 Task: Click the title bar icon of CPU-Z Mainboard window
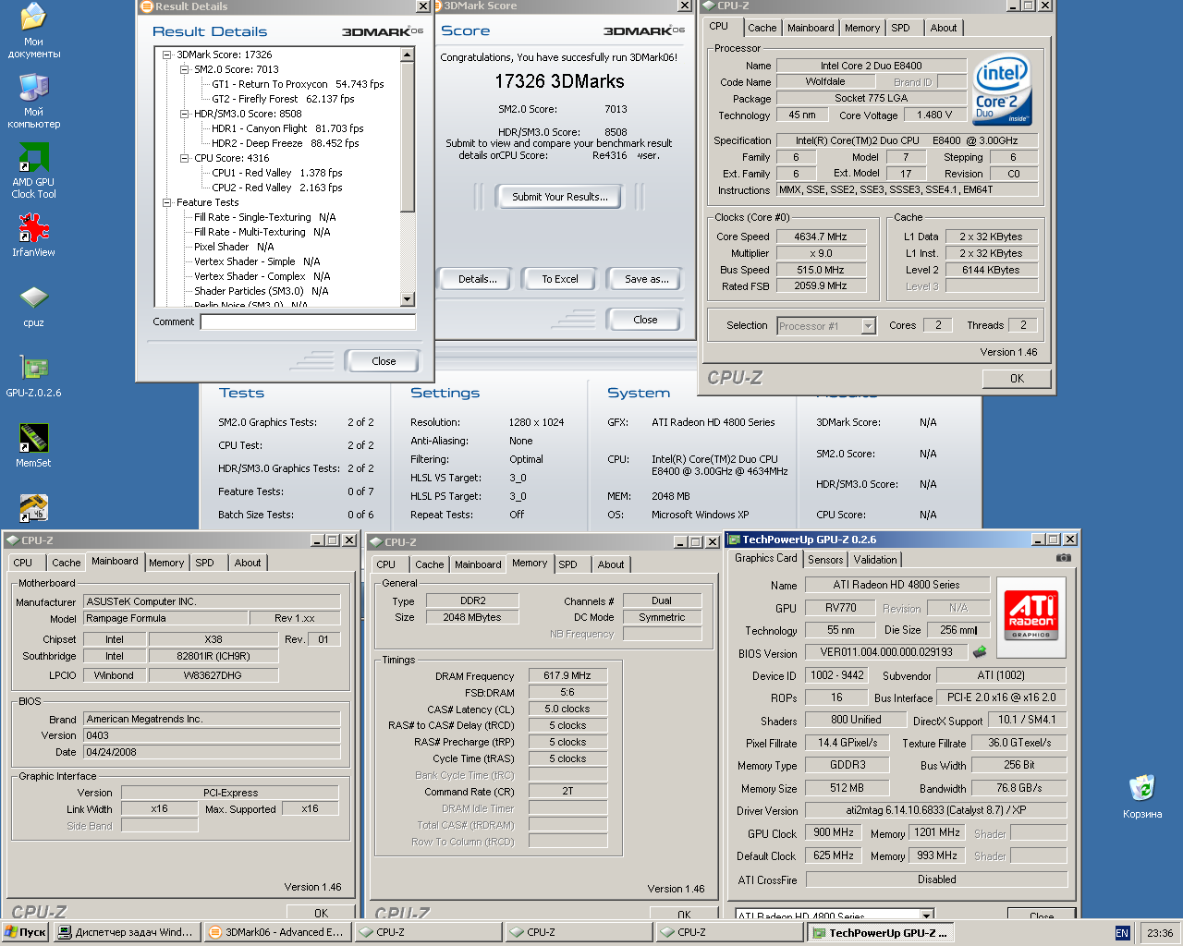click(12, 540)
